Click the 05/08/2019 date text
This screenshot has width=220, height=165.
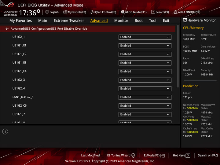coord(11,12)
